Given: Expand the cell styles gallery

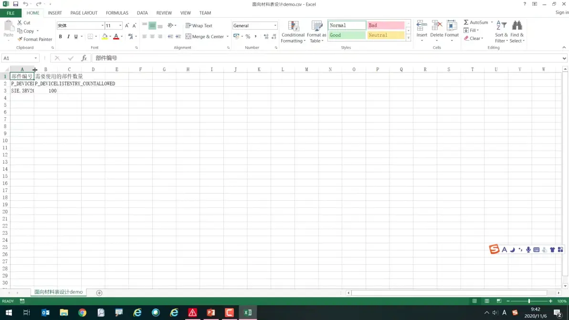Looking at the screenshot, I should pos(408,38).
